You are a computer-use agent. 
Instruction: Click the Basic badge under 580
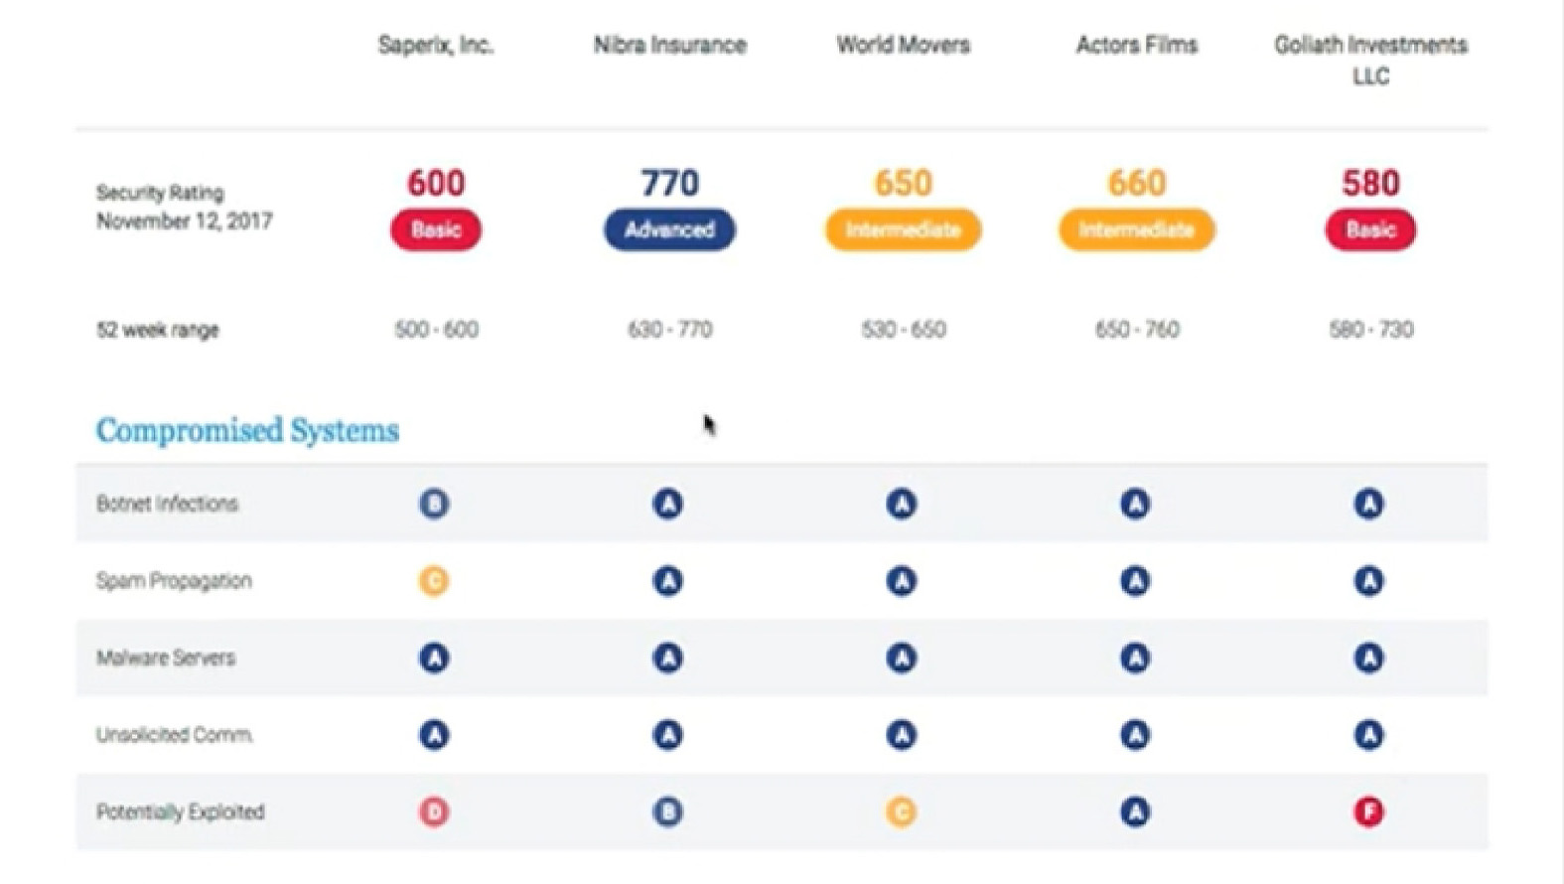[x=1370, y=230]
